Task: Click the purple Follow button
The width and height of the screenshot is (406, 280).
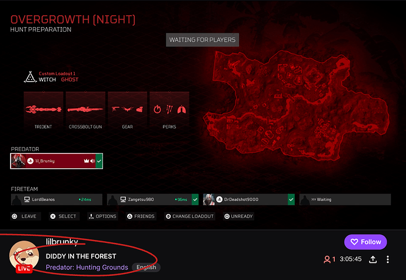Action: (365, 242)
